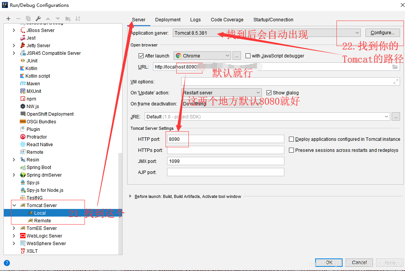The image size is (405, 271).
Task: Sort configurations alphabetically icon
Action: (x=78, y=19)
